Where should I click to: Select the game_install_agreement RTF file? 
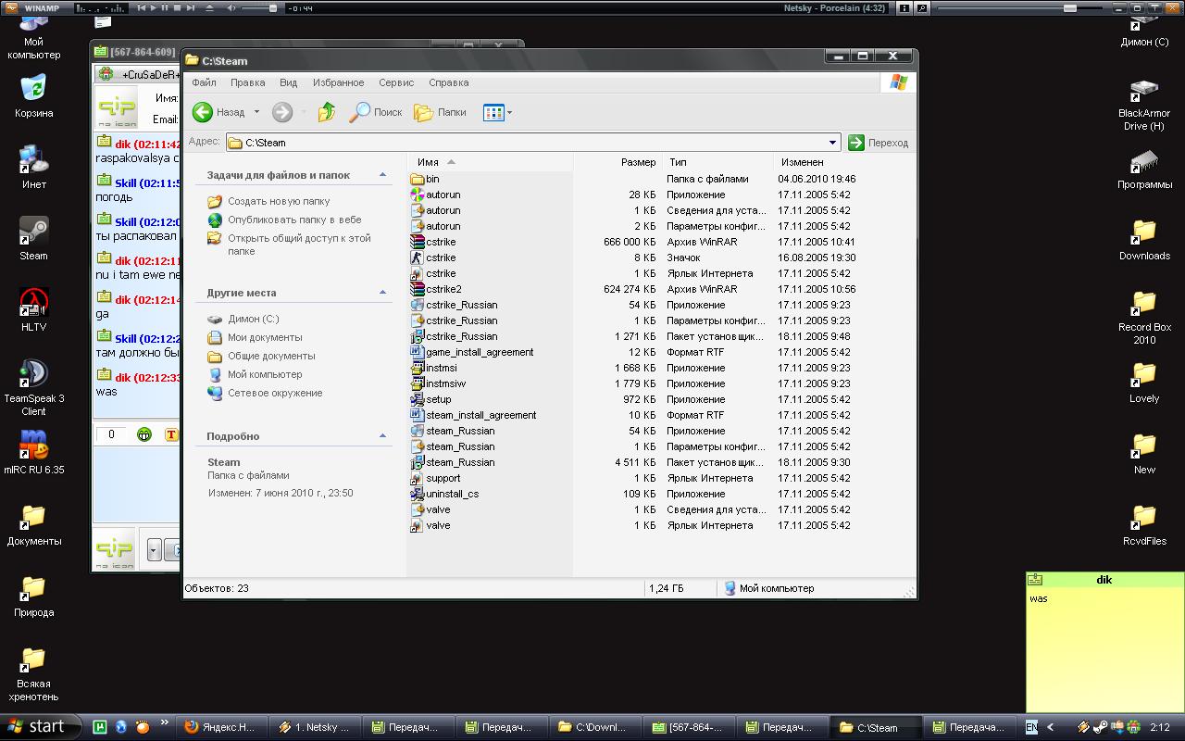tap(472, 352)
